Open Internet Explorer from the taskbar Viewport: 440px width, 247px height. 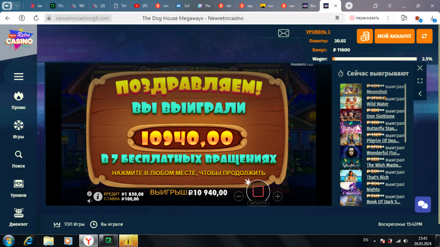tap(28, 241)
